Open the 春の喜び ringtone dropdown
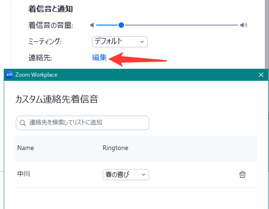Screen dimensions: 269x209 tap(126, 175)
